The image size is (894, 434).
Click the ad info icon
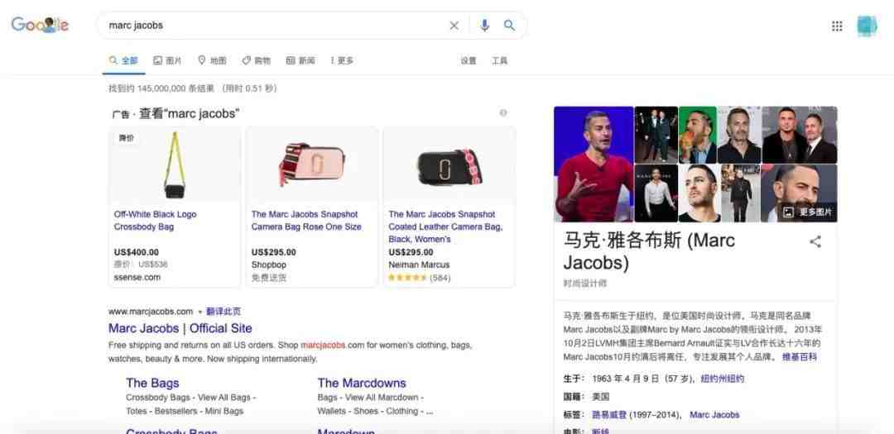(503, 112)
